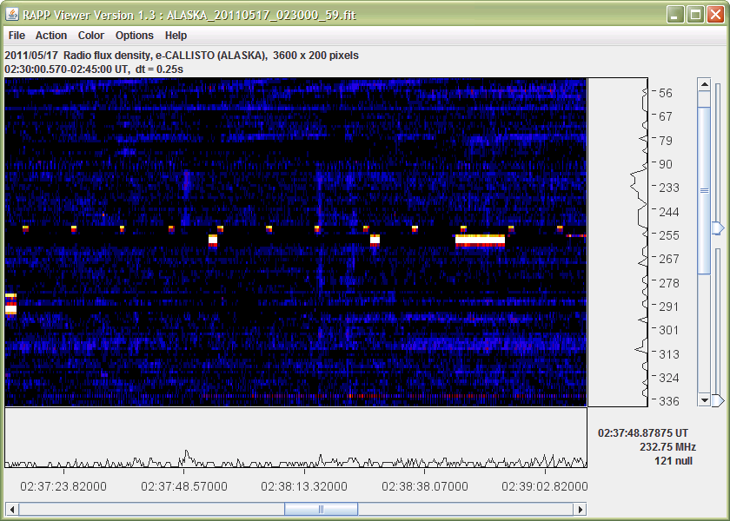Click the time label 02:38:38.07000
Image resolution: width=730 pixels, height=521 pixels.
coord(425,486)
